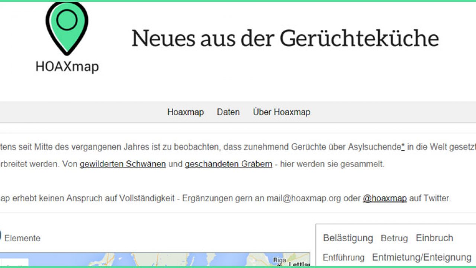Visit the @hoaxmap Twitter link
The height and width of the screenshot is (268, 476).
(385, 198)
